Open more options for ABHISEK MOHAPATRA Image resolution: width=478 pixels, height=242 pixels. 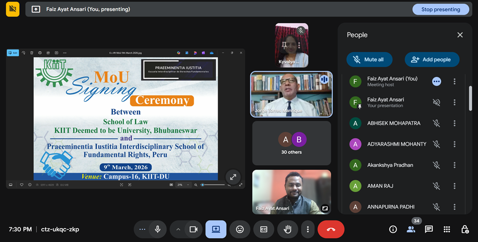click(x=454, y=123)
